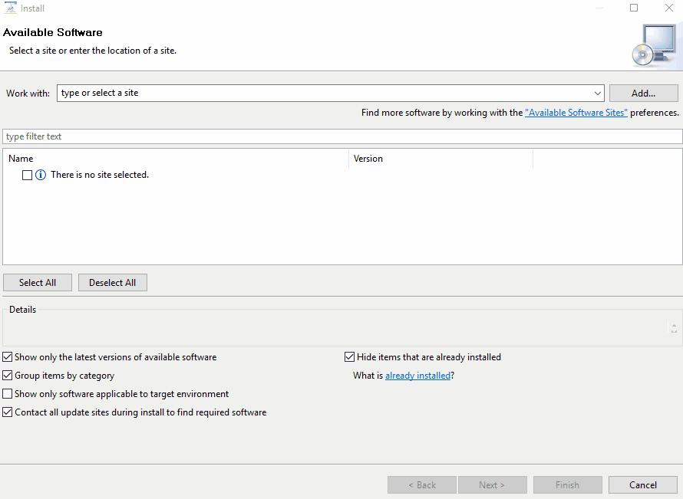Click the install wizard computer and CD image
Screen dimensions: 683x499
coord(654,45)
